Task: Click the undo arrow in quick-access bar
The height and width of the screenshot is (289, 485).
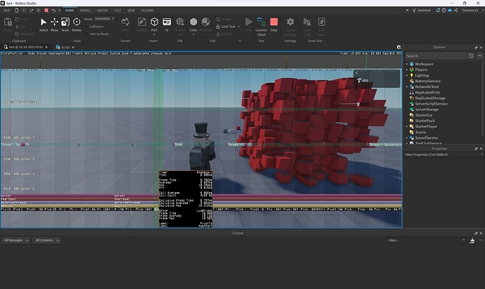Action: 54,11
